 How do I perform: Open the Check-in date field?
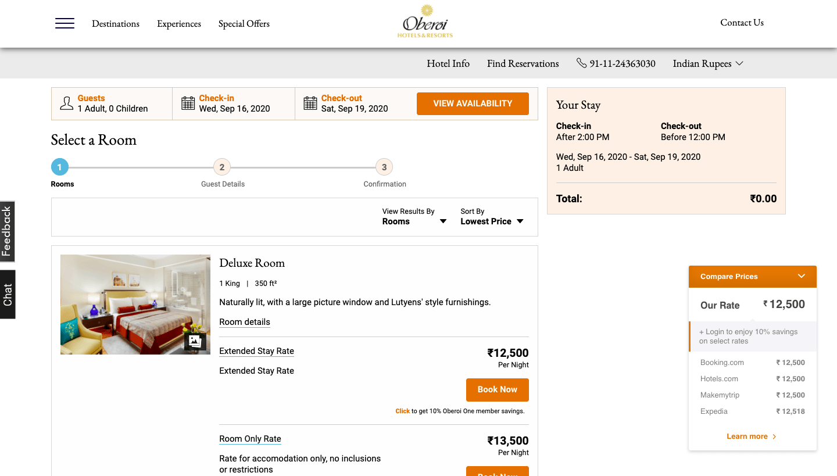click(234, 103)
